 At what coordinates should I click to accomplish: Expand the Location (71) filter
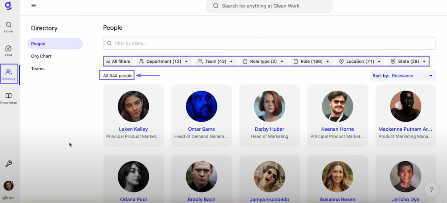point(360,61)
